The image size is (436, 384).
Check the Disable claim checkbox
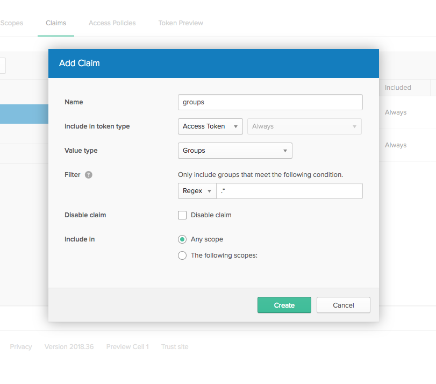point(182,215)
